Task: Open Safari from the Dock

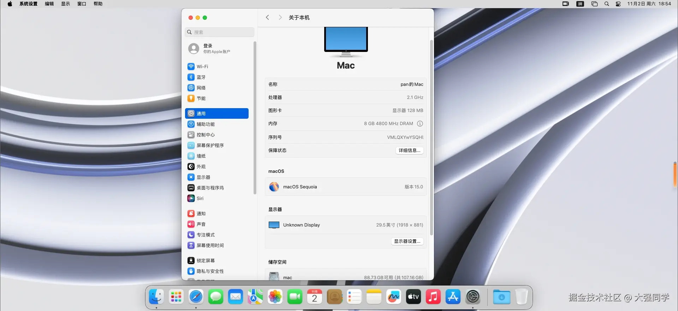Action: click(196, 297)
